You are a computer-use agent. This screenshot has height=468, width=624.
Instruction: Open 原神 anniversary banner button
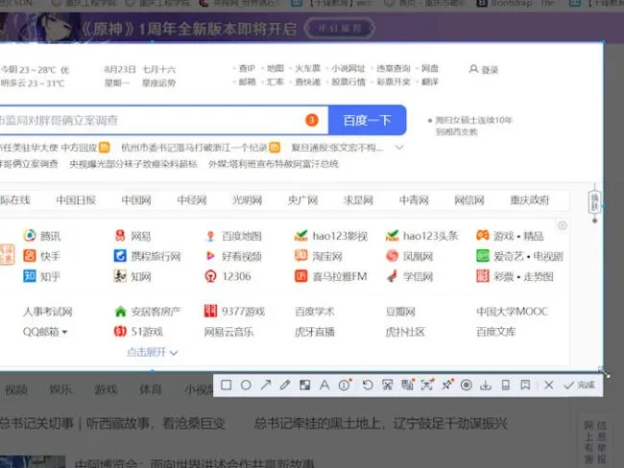point(340,28)
